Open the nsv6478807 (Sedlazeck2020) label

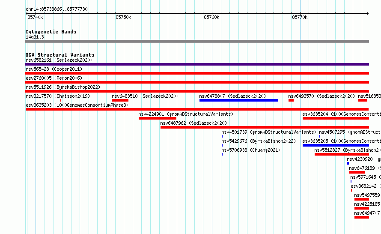point(232,96)
